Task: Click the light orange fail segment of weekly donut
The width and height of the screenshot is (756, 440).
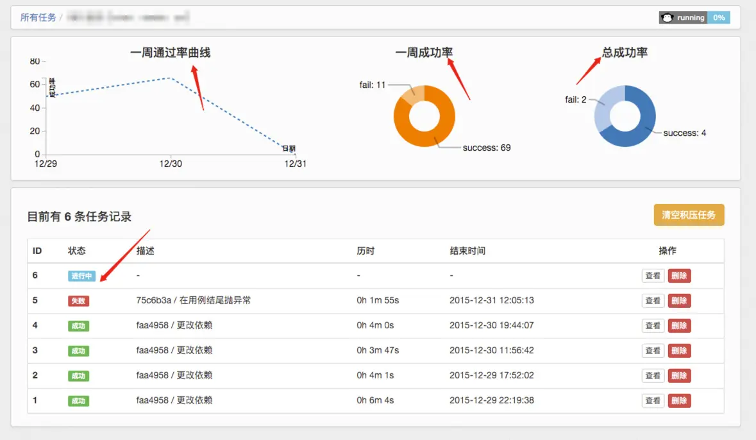Action: [x=415, y=95]
